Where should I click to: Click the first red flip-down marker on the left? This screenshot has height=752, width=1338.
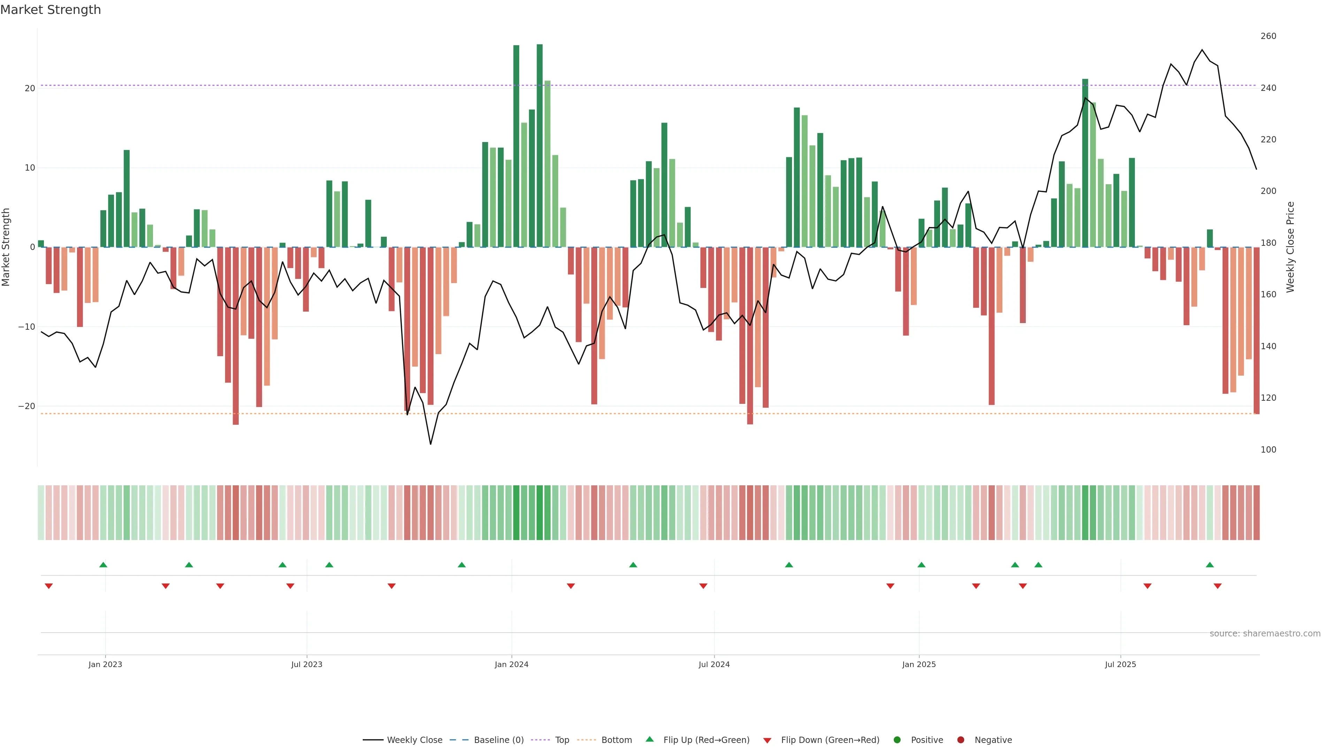[49, 586]
